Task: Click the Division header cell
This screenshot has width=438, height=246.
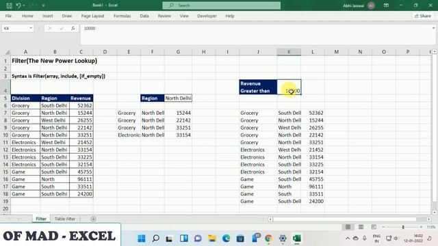Action: tap(25, 98)
